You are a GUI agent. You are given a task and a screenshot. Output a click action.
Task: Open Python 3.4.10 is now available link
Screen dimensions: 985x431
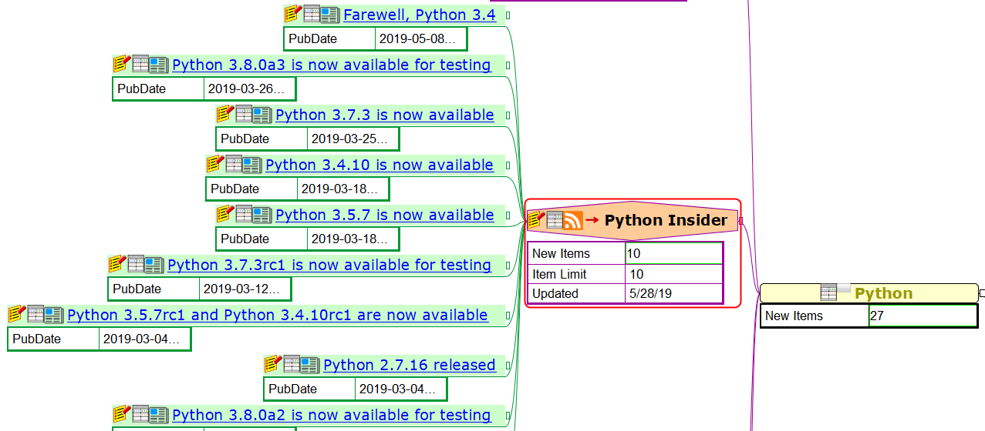(x=379, y=165)
